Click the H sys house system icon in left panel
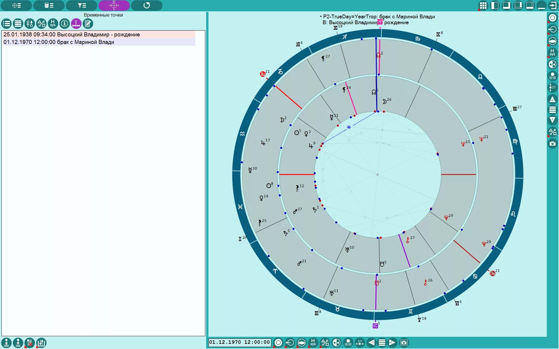 coord(53,24)
